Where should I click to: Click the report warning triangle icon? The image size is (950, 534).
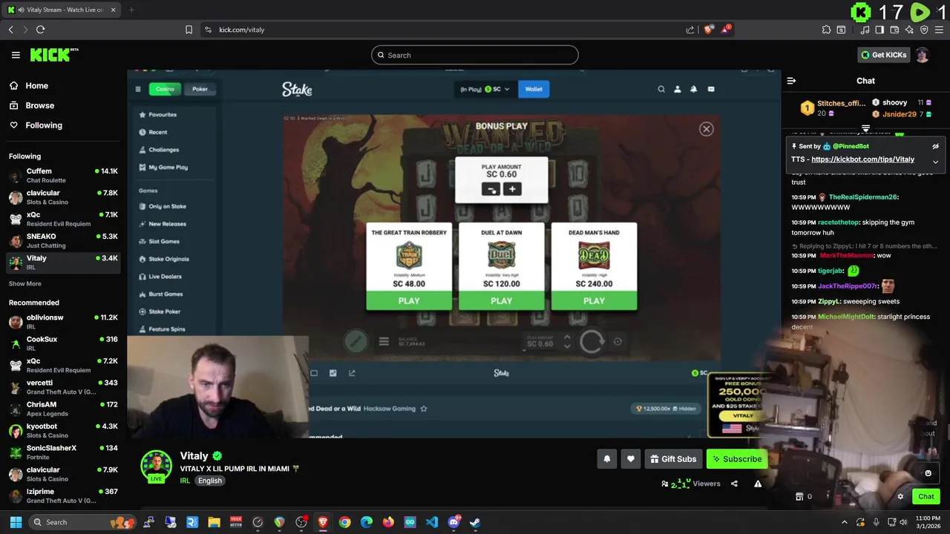[x=758, y=484]
